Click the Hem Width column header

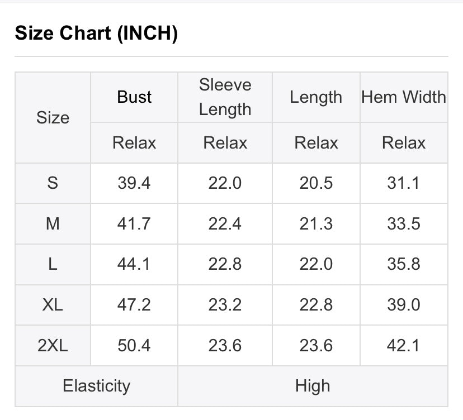(x=404, y=97)
